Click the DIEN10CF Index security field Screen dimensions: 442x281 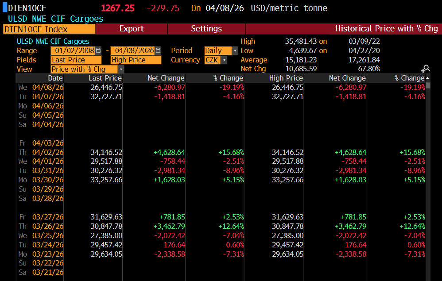click(49, 29)
